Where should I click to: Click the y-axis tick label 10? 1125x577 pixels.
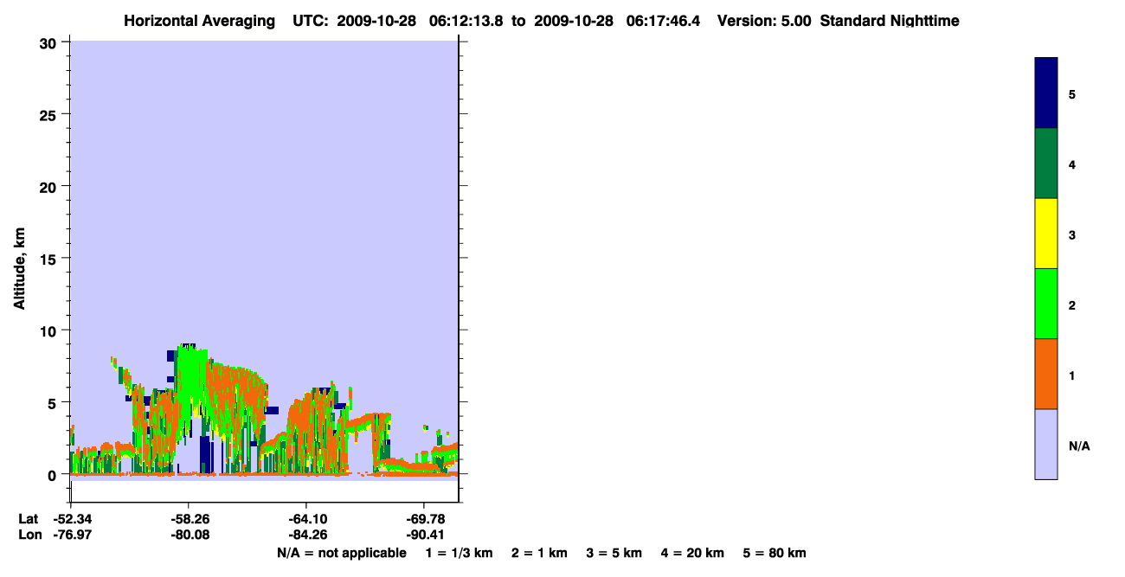click(50, 330)
